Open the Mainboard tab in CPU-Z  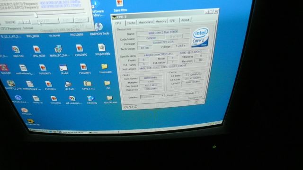point(145,22)
